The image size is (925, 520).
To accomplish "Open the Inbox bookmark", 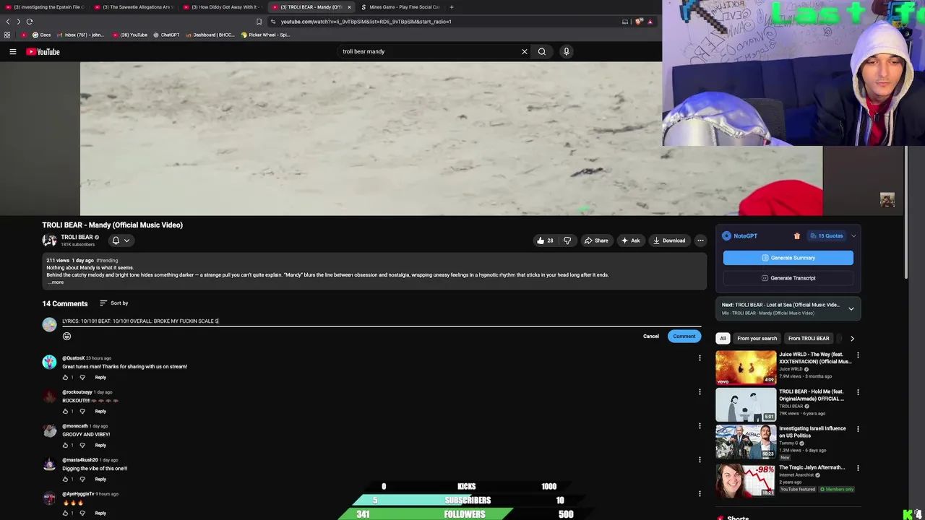I will [x=80, y=35].
